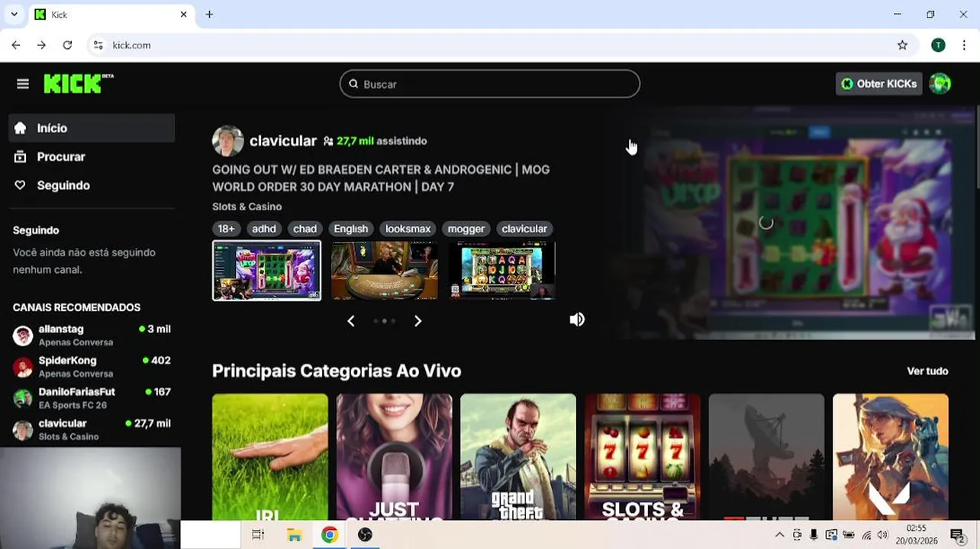Go back in browser history
The width and height of the screenshot is (980, 549).
click(x=16, y=45)
